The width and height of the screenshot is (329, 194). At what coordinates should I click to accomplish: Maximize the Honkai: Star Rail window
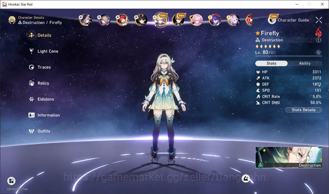(x=309, y=4)
